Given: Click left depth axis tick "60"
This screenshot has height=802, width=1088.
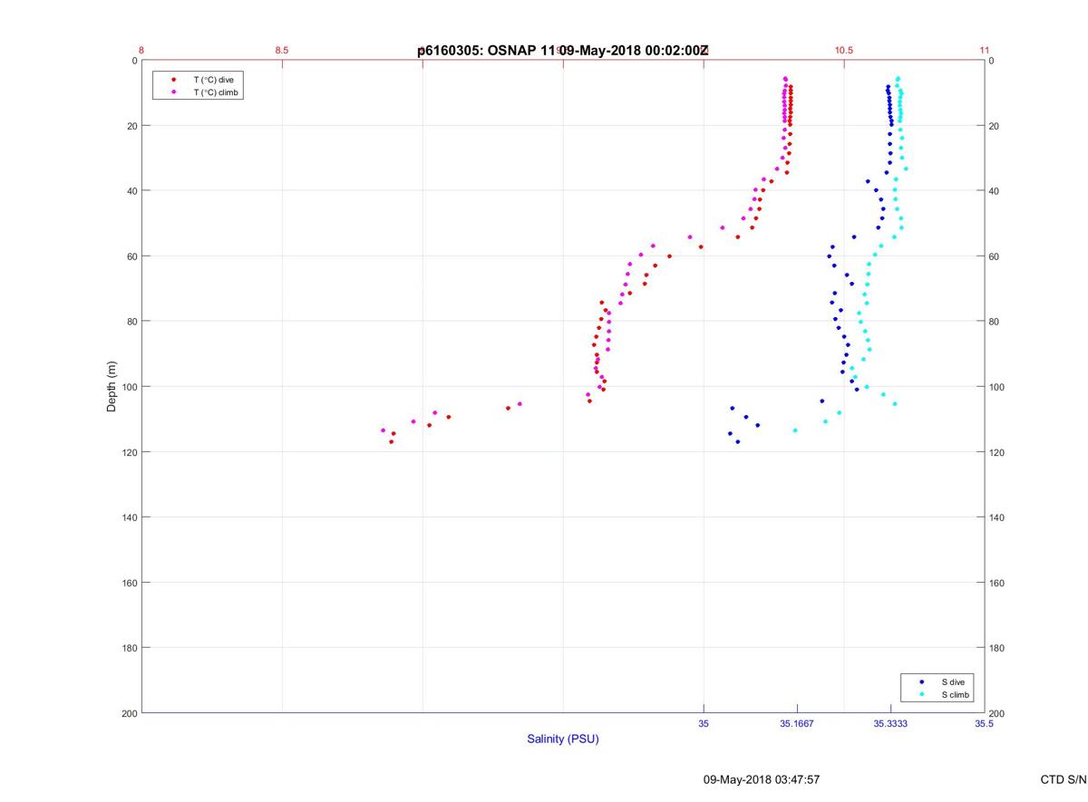Looking at the screenshot, I should [131, 256].
